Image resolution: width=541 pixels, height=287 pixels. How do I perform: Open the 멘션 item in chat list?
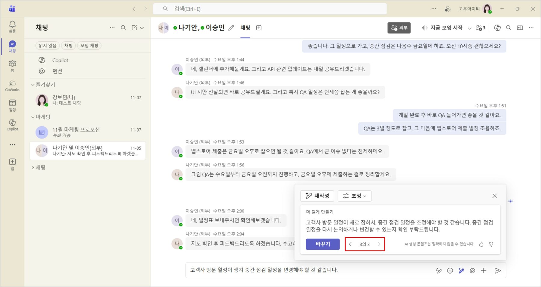coord(57,71)
